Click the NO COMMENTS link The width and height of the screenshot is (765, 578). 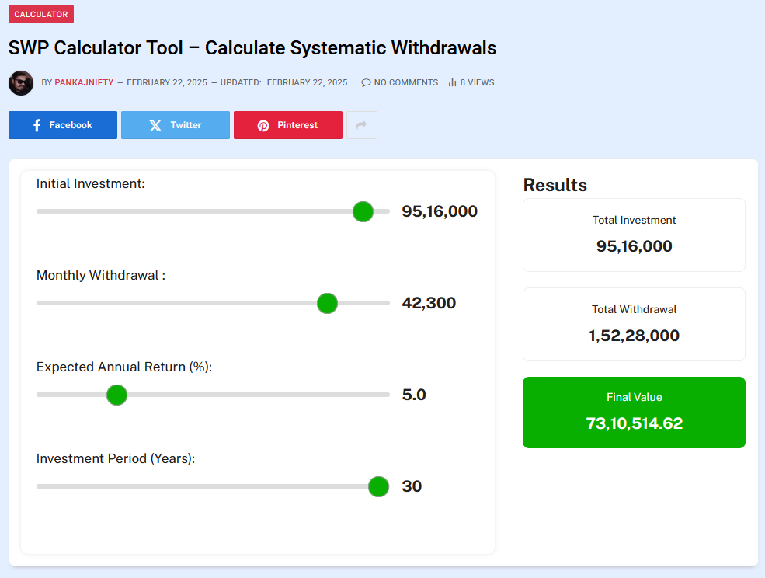[x=406, y=82]
